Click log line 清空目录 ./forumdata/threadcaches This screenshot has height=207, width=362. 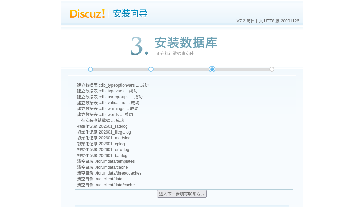[x=109, y=173]
